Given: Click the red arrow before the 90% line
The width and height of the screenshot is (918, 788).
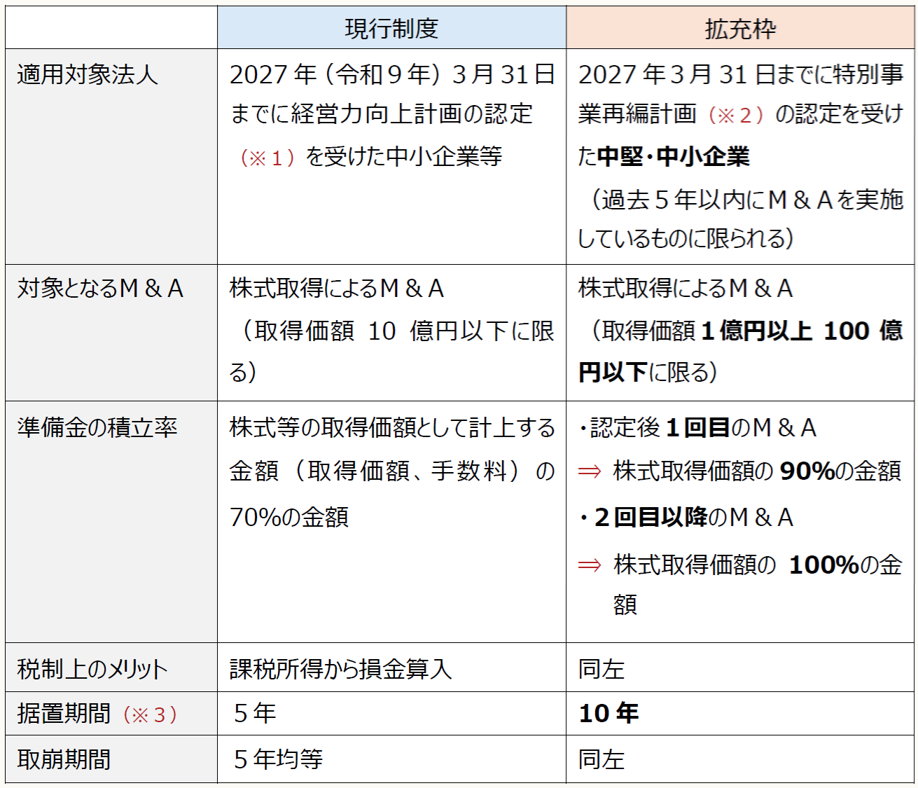Looking at the screenshot, I should [590, 471].
